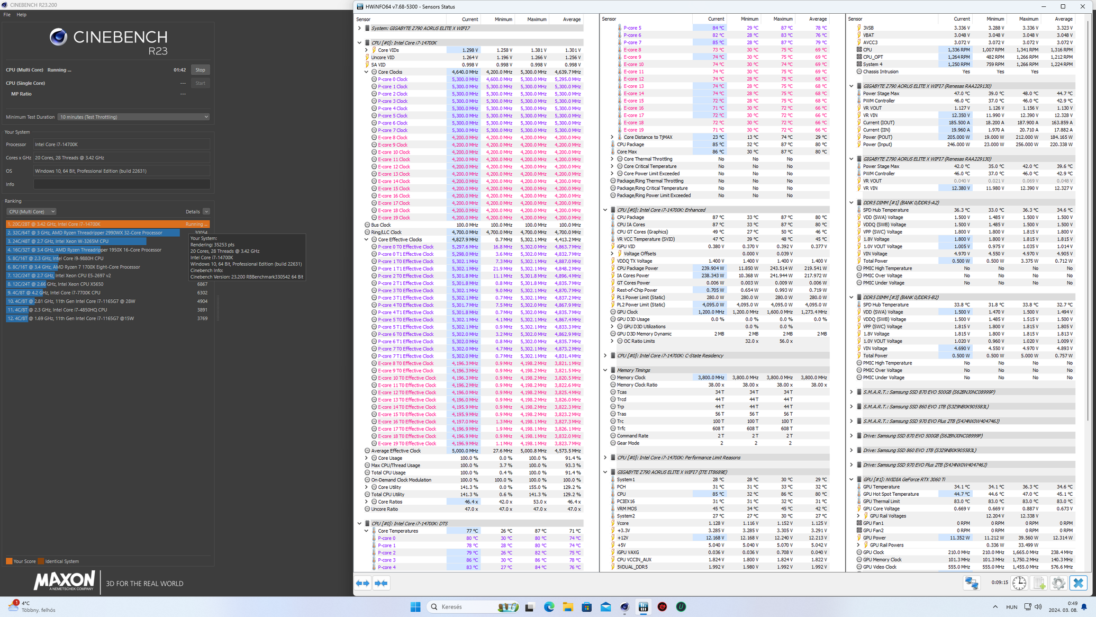Open Minimum Test Duration dropdown
This screenshot has width=1096, height=617.
coord(133,117)
